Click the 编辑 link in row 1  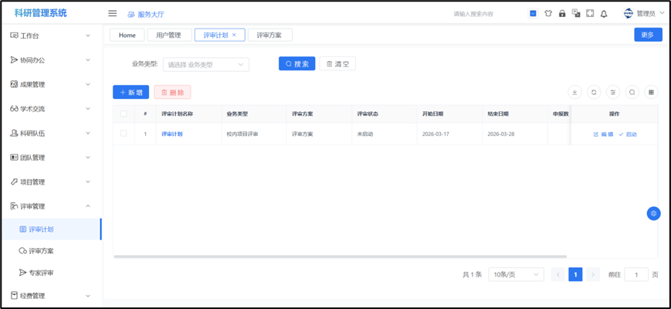603,134
